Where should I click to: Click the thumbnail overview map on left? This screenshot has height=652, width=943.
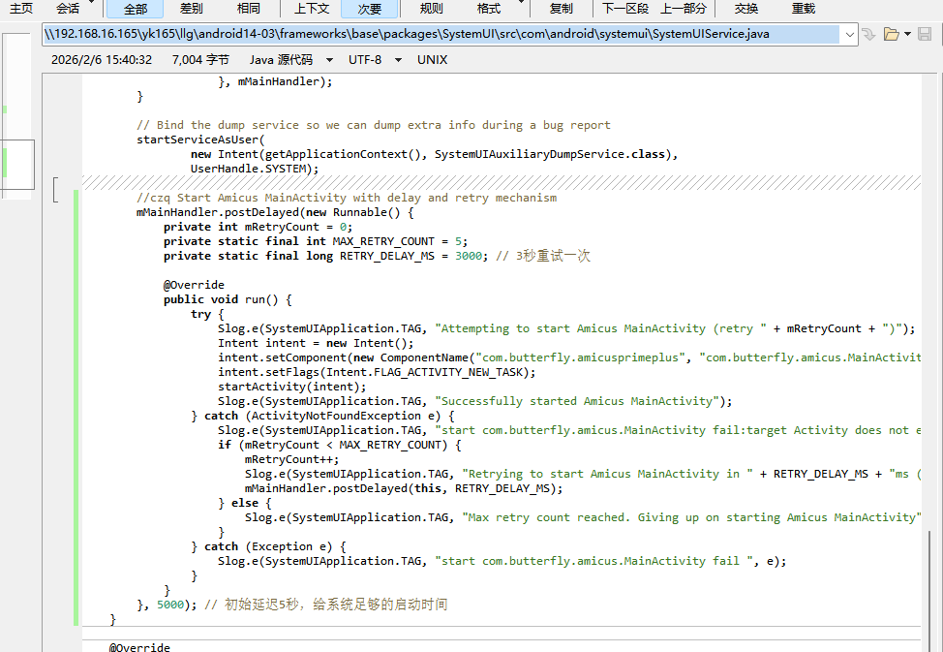pyautogui.click(x=15, y=115)
